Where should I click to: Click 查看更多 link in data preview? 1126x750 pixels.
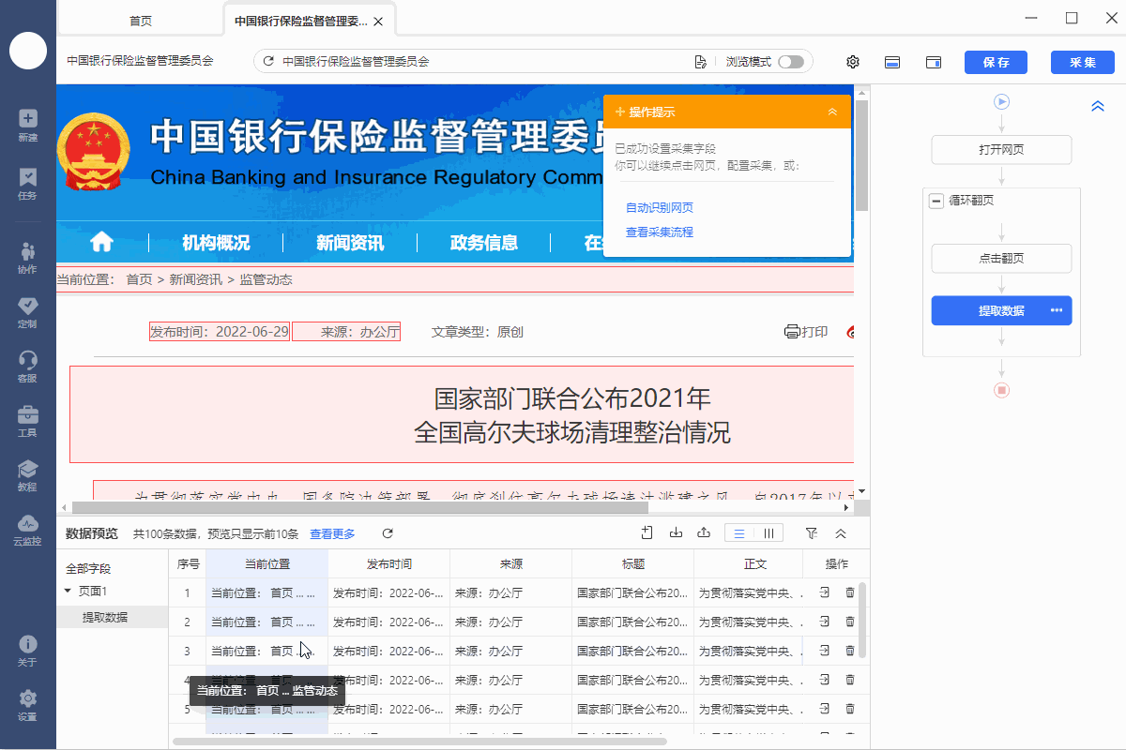tap(332, 533)
